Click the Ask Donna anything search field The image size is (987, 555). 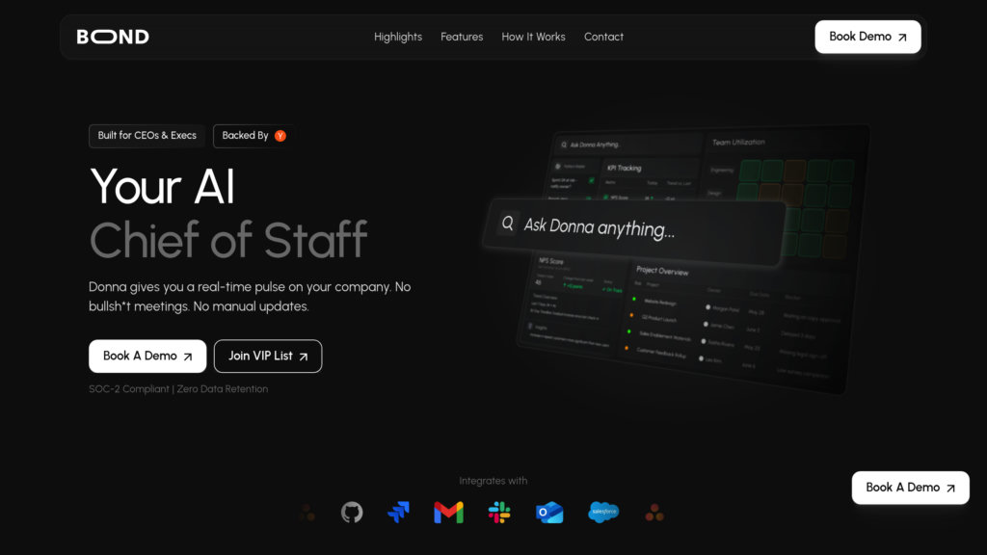tap(636, 230)
